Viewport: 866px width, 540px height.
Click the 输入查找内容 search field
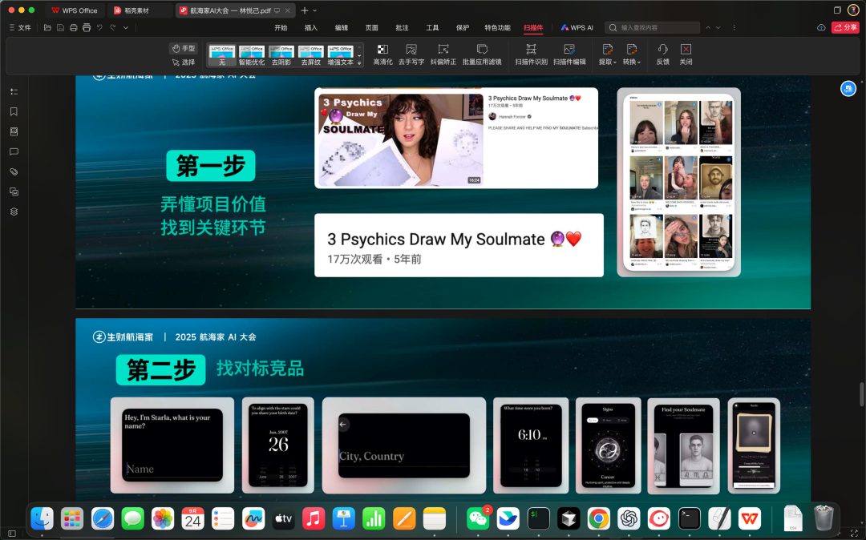coord(652,27)
